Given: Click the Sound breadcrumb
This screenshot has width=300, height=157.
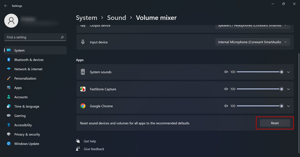Looking at the screenshot, I should pyautogui.click(x=117, y=18).
